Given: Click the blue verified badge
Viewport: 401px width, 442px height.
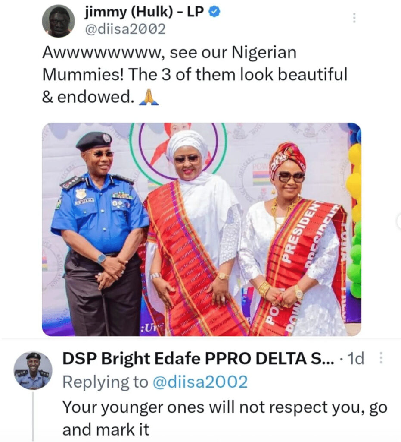Looking at the screenshot, I should 215,13.
